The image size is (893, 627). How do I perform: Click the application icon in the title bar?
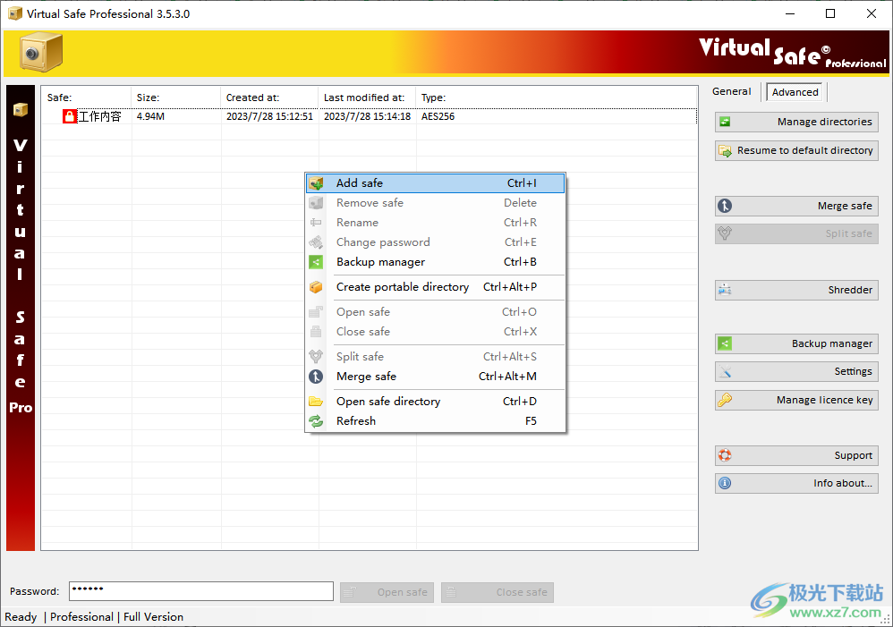click(15, 13)
